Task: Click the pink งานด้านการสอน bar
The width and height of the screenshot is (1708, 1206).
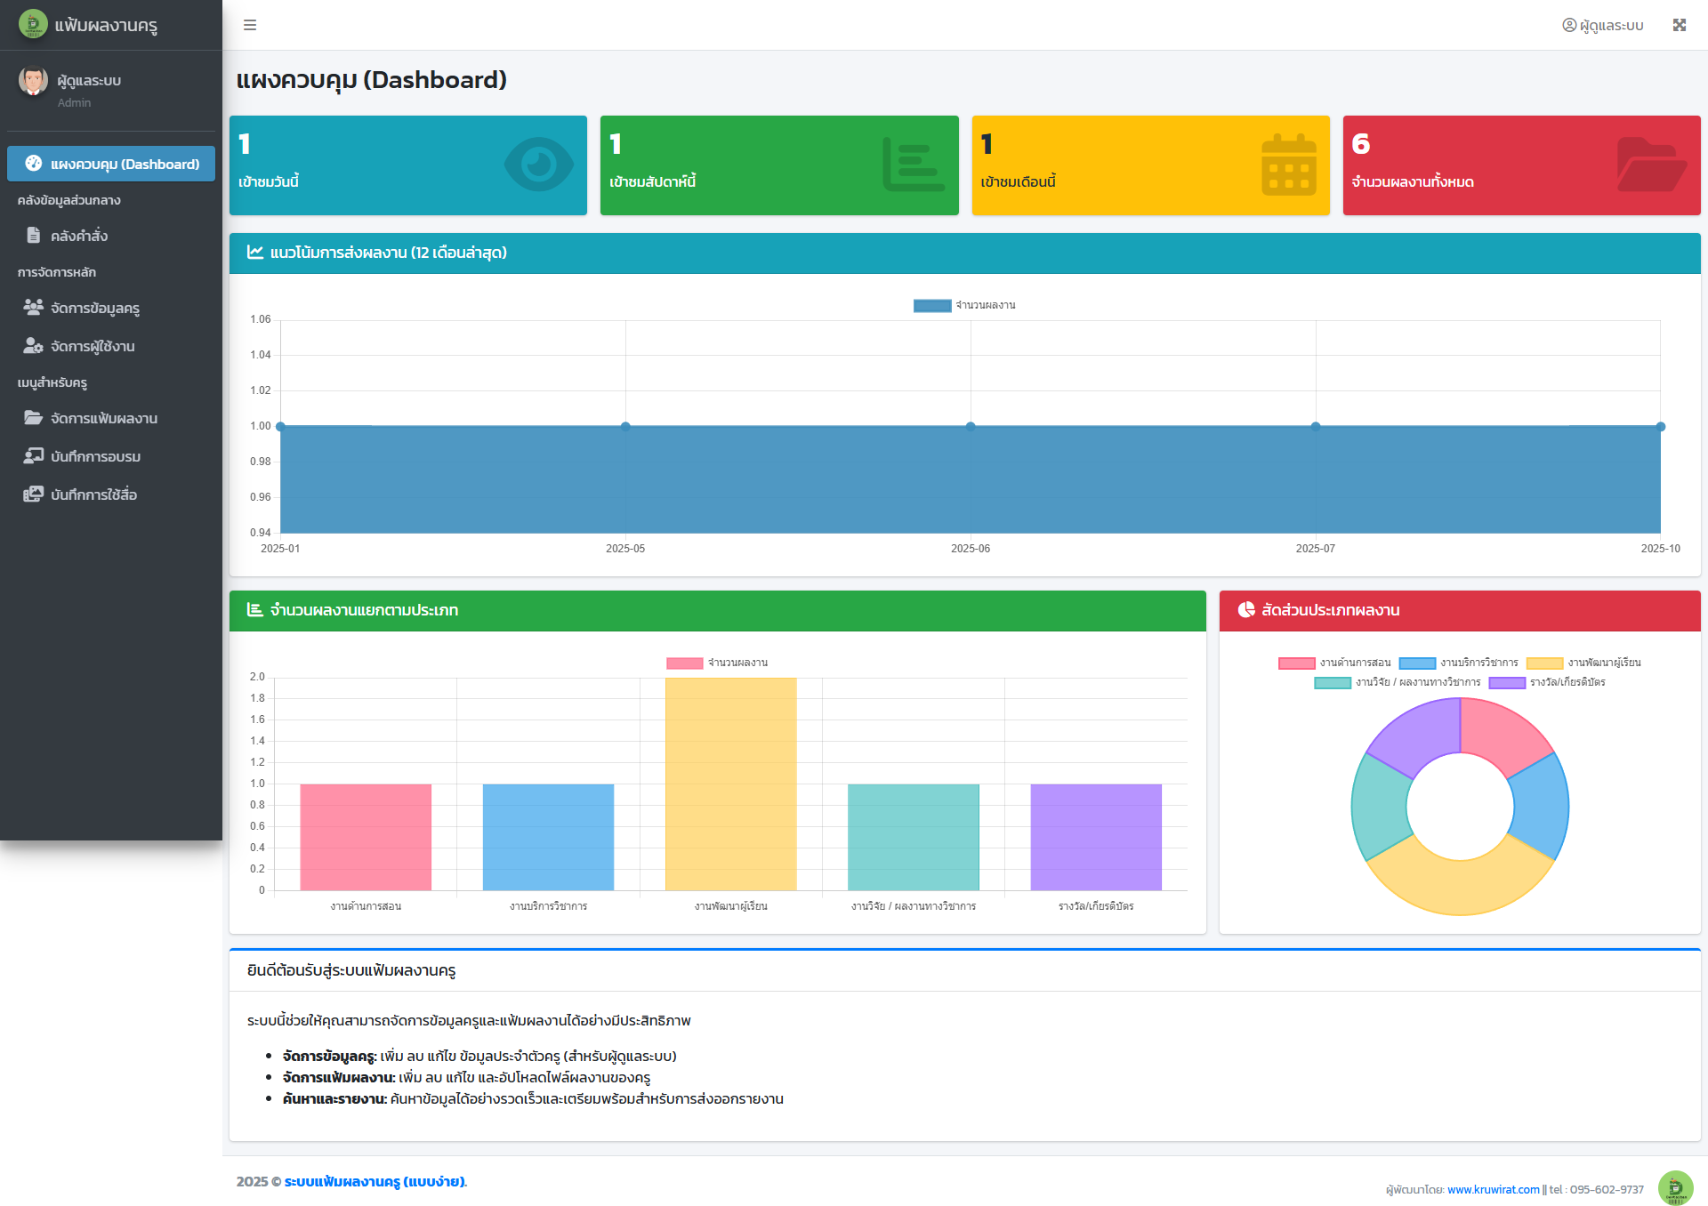Action: (366, 836)
